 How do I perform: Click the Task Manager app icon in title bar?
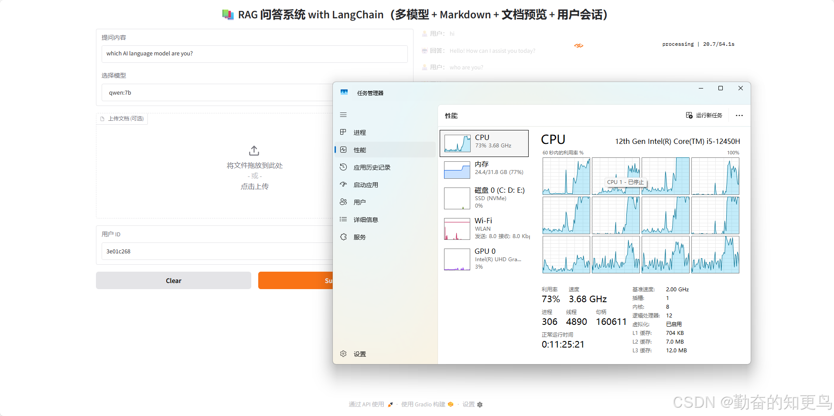(x=344, y=92)
